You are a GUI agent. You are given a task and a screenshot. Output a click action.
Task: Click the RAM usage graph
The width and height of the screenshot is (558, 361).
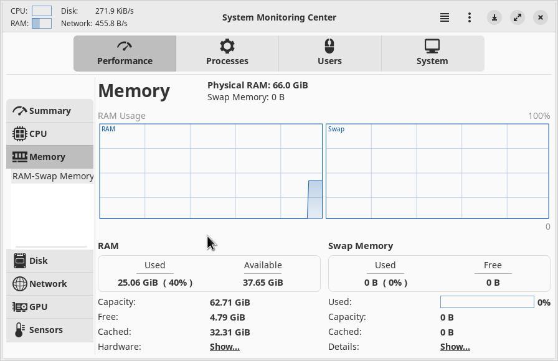tap(210, 171)
